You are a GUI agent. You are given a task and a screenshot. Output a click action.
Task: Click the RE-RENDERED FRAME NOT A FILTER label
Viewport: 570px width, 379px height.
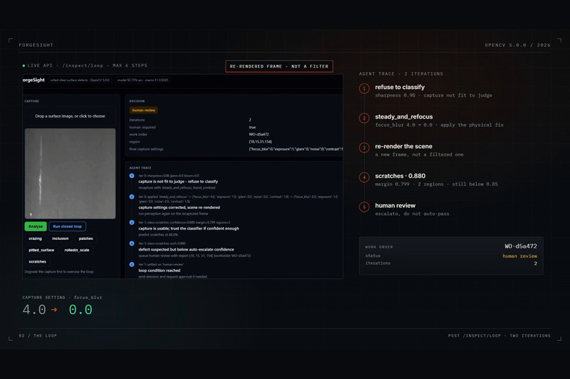tap(279, 66)
